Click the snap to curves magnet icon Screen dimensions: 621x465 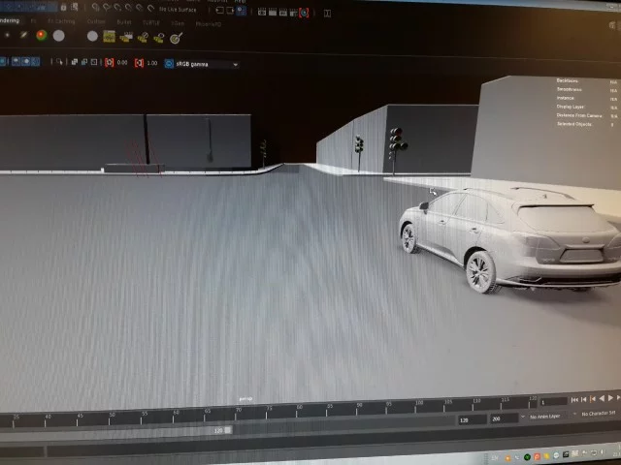click(106, 7)
